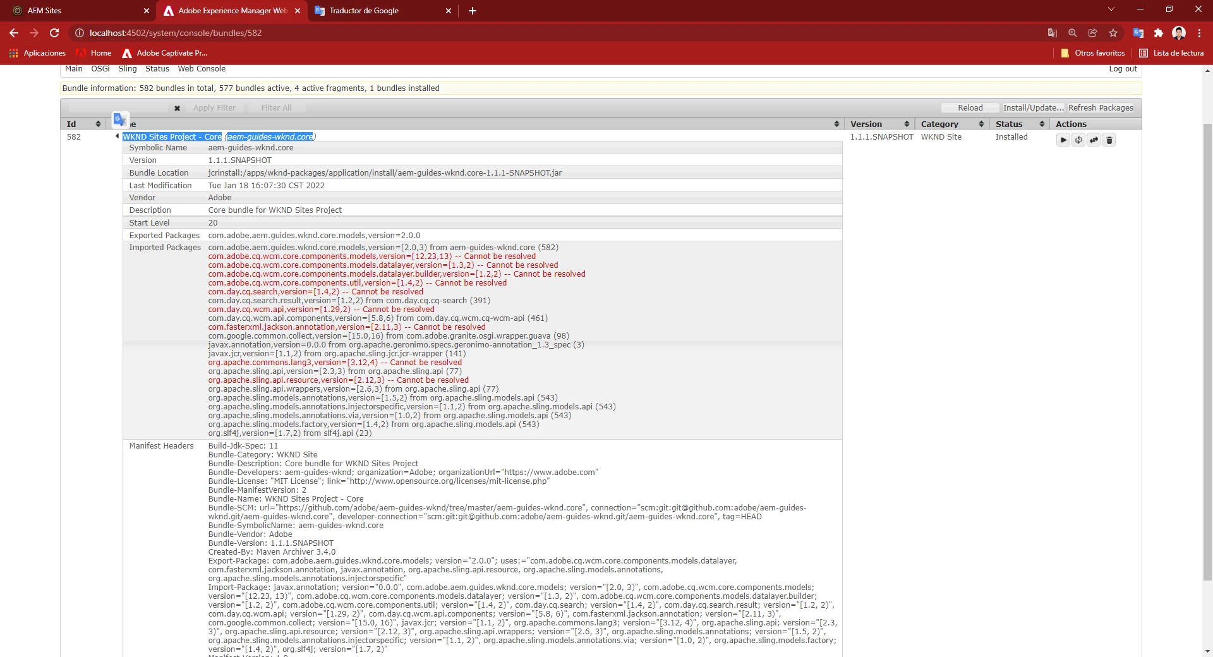Open the Aplicaciones apps shortcut
1213x657 pixels.
point(37,53)
